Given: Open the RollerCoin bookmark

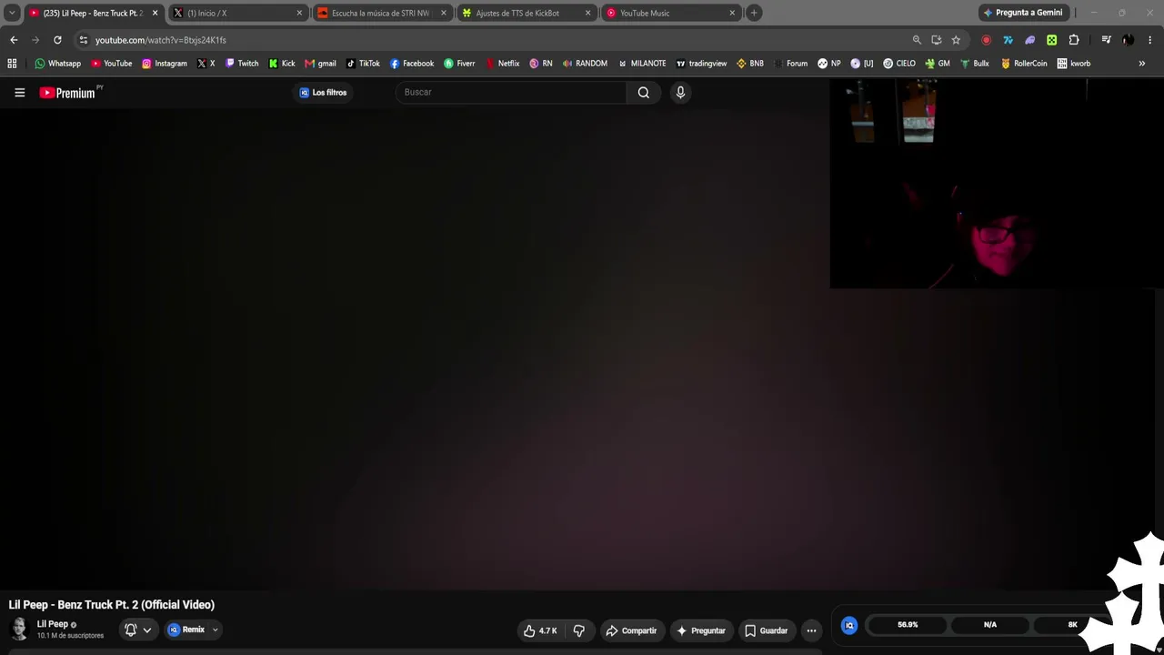Looking at the screenshot, I should [1024, 64].
